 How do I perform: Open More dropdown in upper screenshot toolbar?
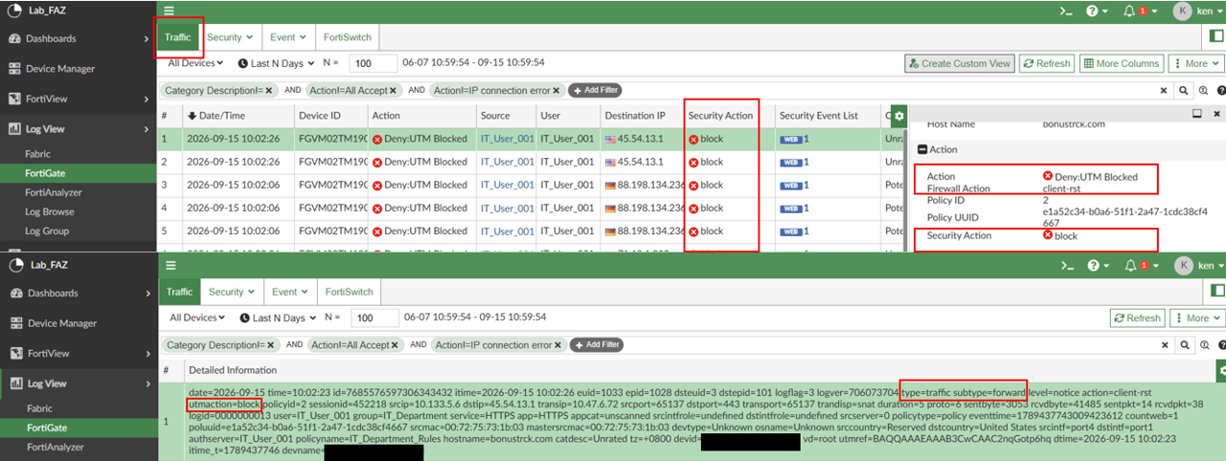click(x=1196, y=63)
